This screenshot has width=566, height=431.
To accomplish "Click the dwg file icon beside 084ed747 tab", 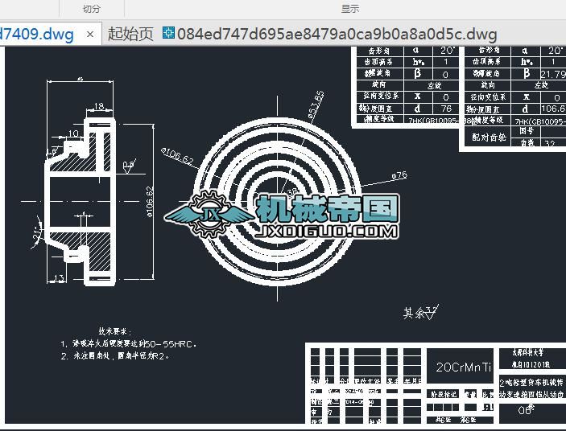I will 168,32.
